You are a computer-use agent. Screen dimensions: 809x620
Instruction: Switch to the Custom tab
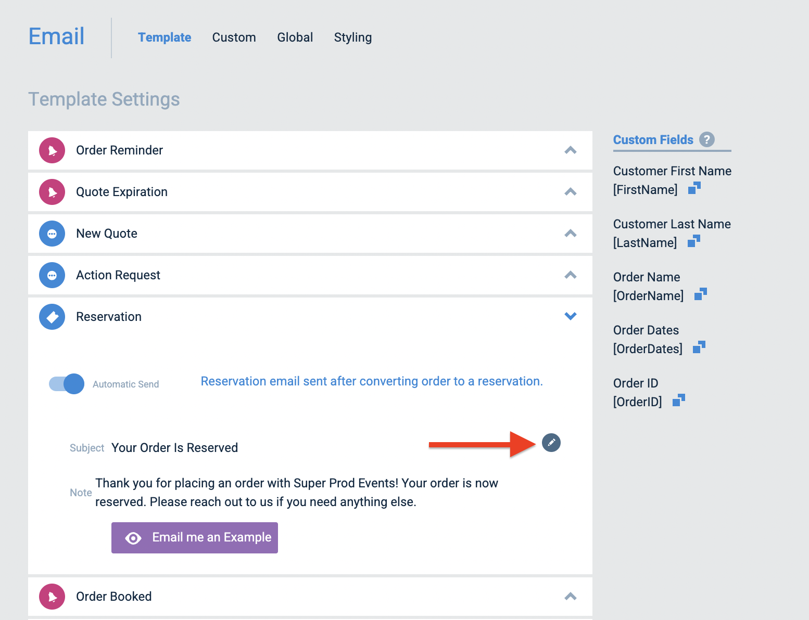coord(234,37)
